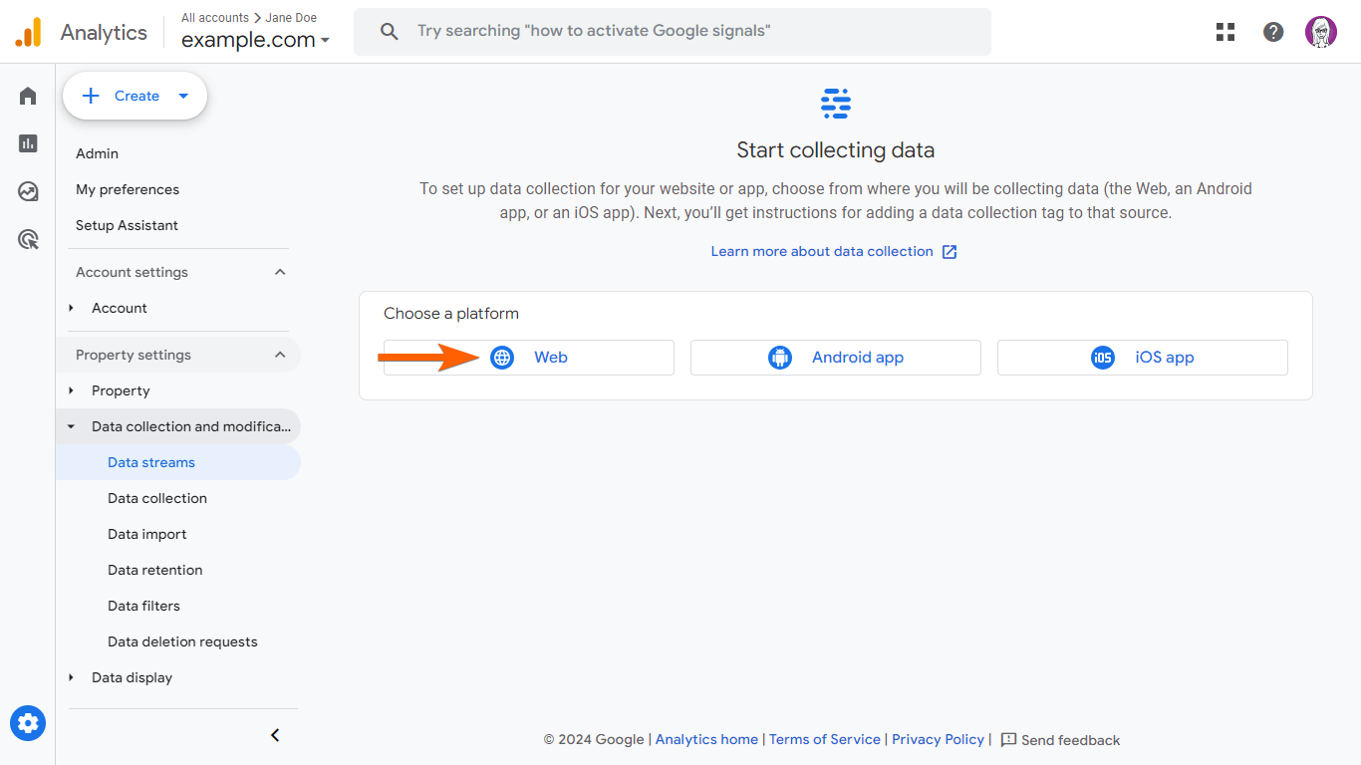Click the user profile avatar
The image size is (1361, 765).
coord(1321,32)
